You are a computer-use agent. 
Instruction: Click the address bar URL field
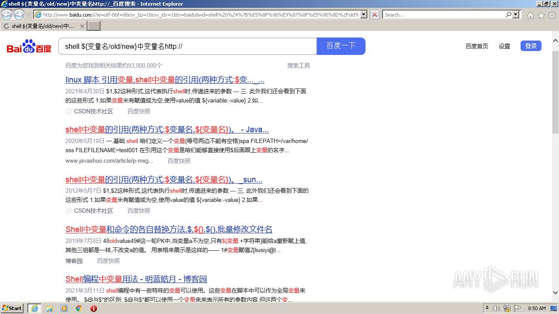pyautogui.click(x=200, y=14)
